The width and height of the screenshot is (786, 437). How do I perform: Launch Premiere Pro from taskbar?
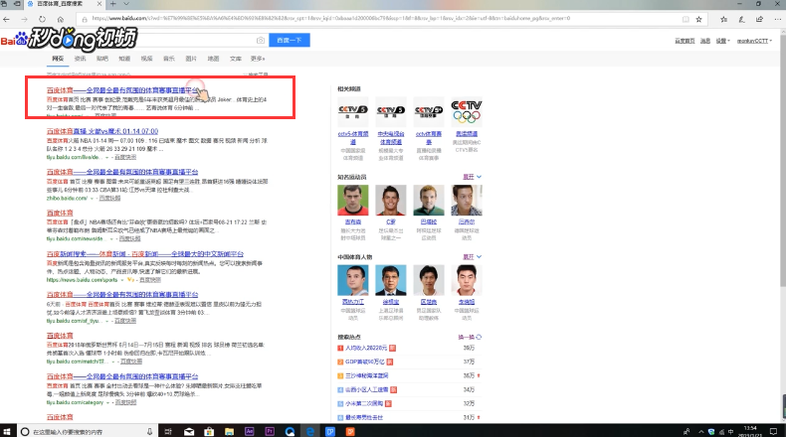[270, 431]
